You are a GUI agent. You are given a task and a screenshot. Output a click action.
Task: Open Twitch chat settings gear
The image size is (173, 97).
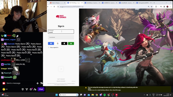point(31,89)
